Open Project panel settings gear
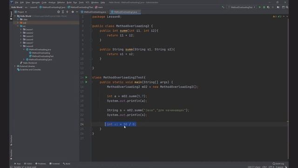This screenshot has height=168, width=298. (73, 12)
